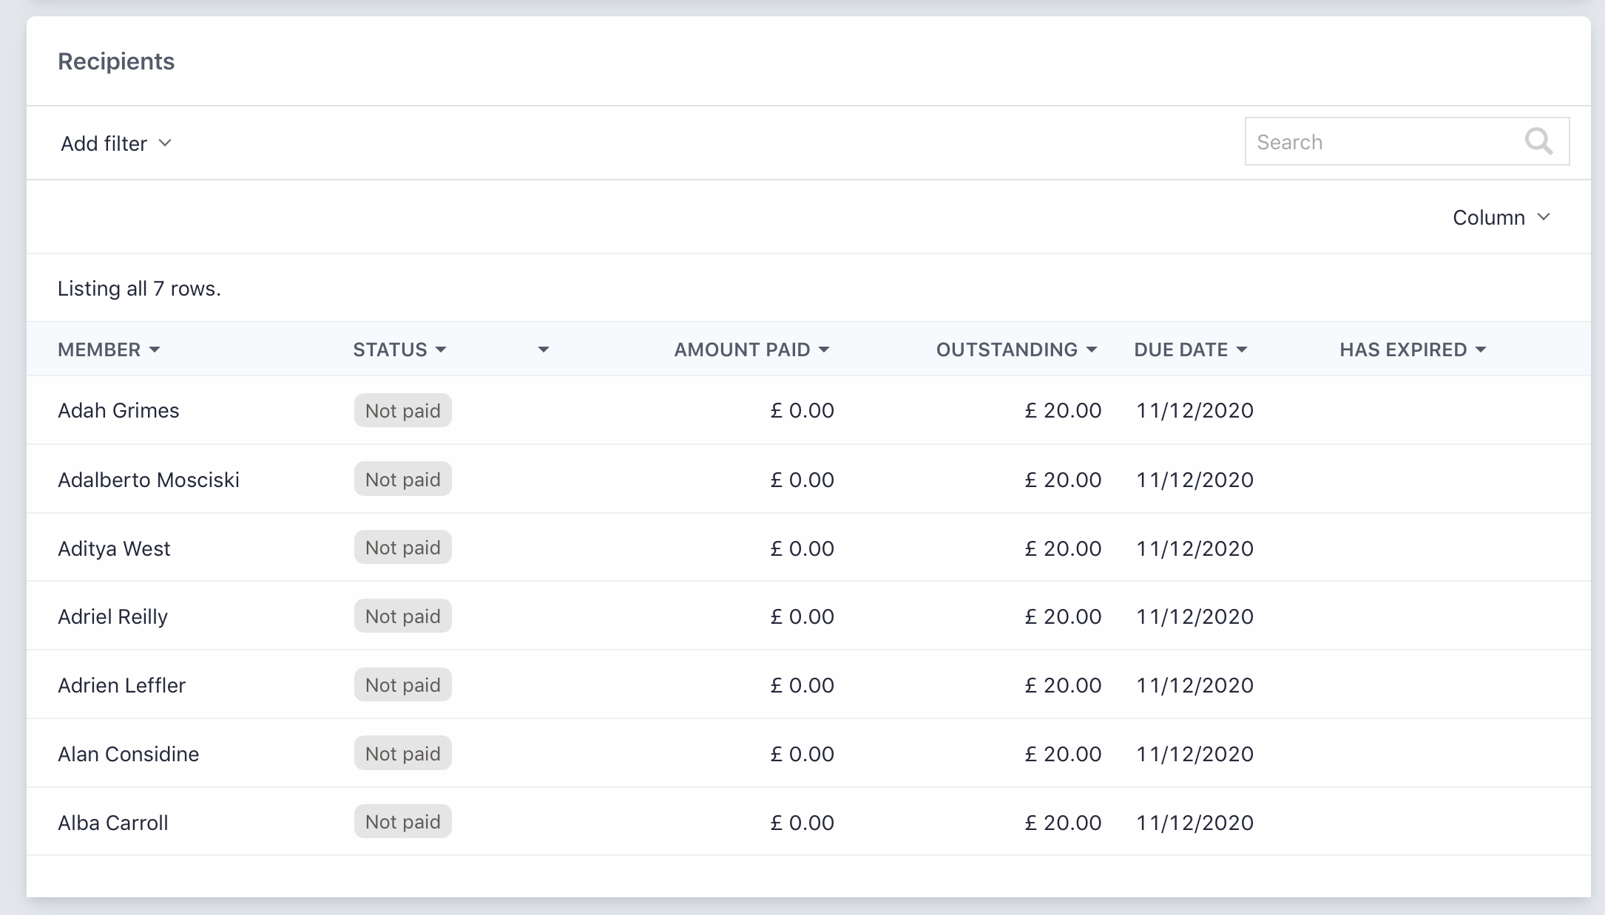Click the search magnifier icon
The width and height of the screenshot is (1605, 915).
[1538, 140]
